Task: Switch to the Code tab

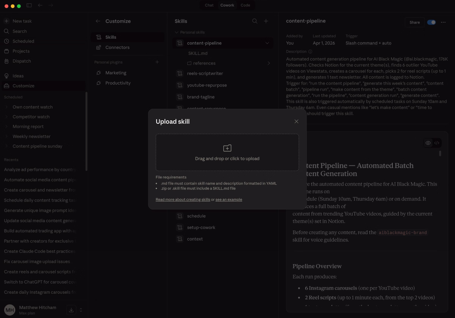Action: coord(245,5)
